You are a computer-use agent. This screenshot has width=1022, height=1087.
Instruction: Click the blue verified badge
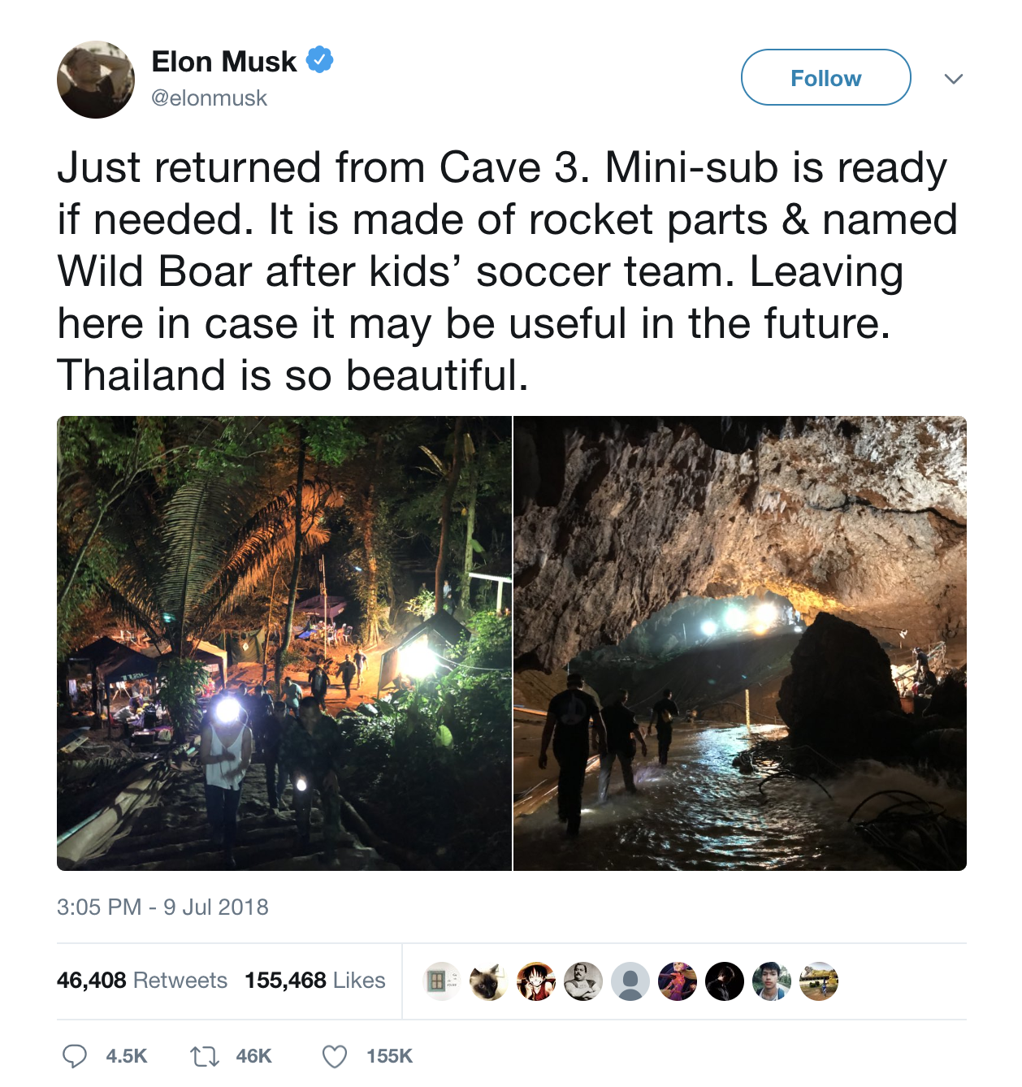319,60
